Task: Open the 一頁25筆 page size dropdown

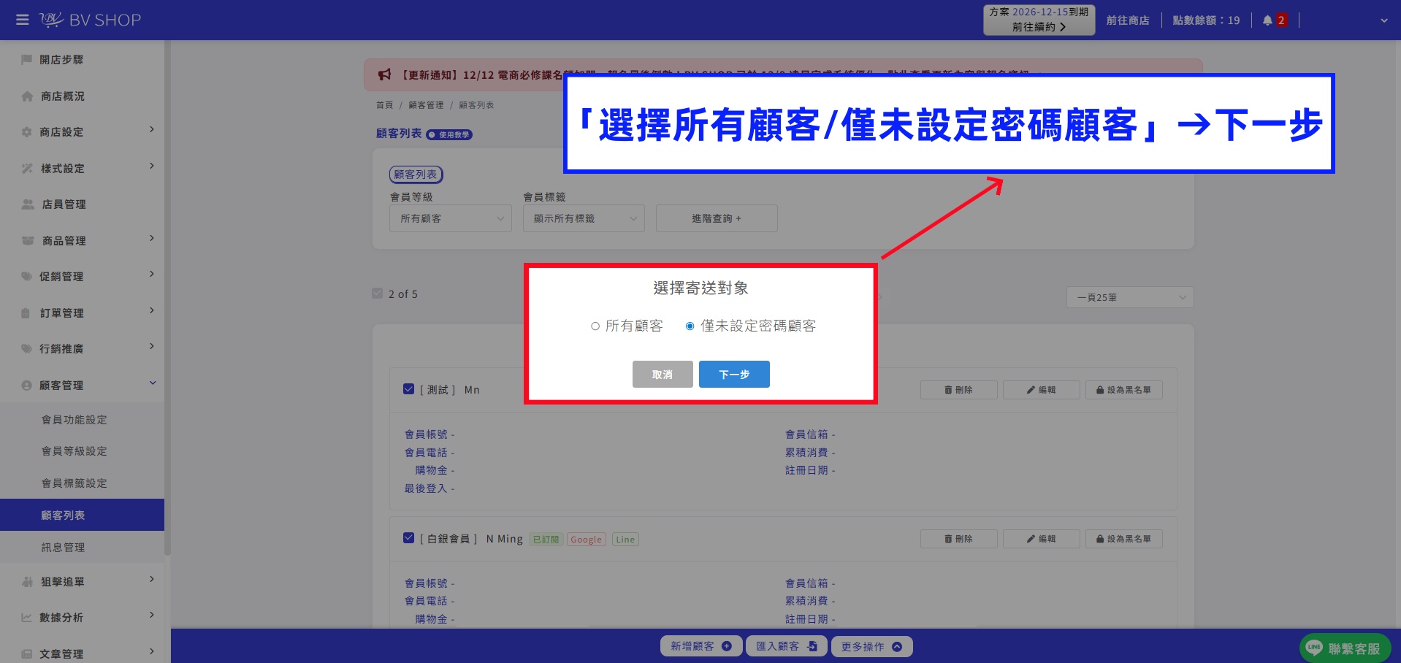Action: pyautogui.click(x=1130, y=297)
